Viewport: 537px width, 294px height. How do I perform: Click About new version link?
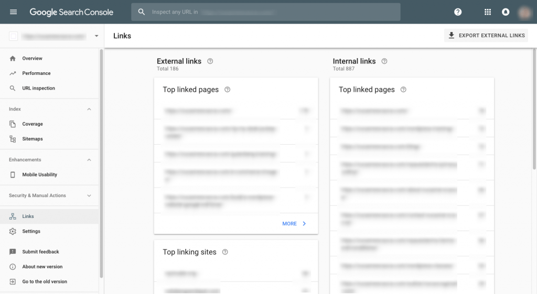click(42, 267)
